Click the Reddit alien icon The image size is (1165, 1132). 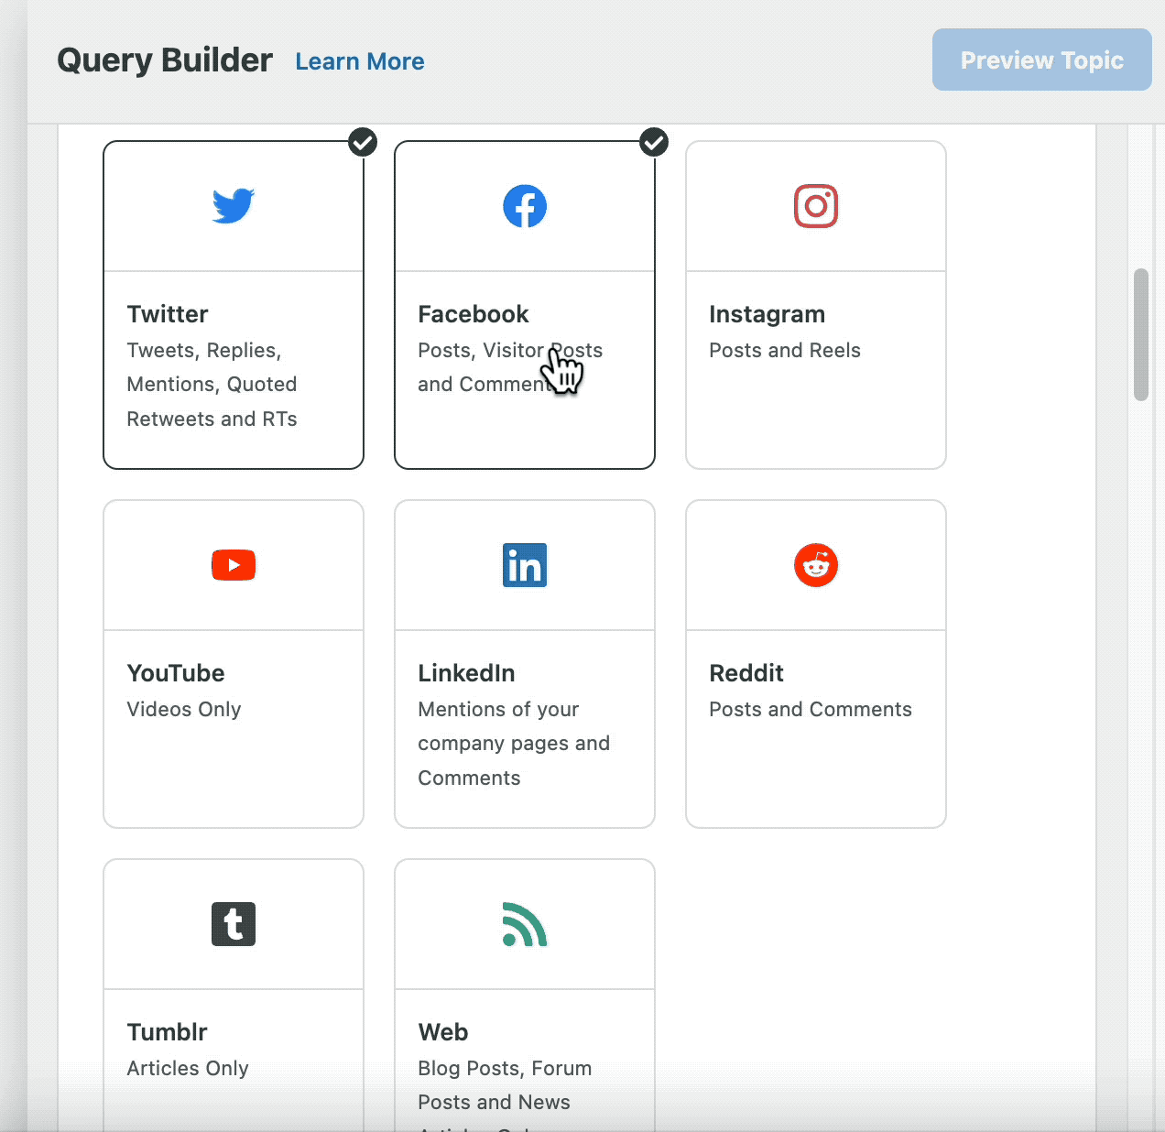click(816, 565)
